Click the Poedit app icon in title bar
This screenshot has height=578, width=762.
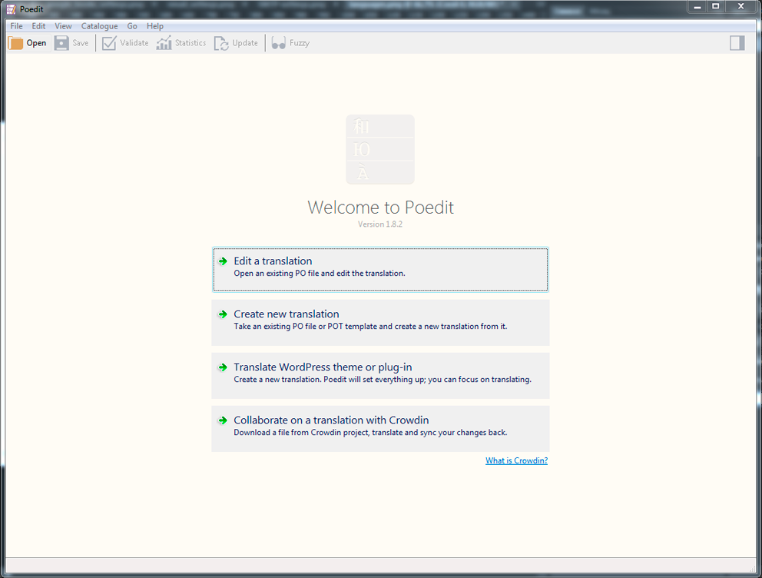tap(11, 8)
